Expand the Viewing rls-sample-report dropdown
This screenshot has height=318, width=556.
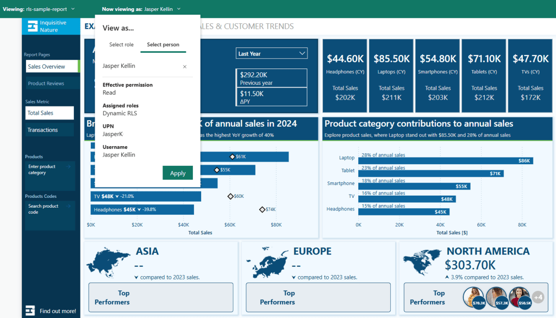point(73,9)
